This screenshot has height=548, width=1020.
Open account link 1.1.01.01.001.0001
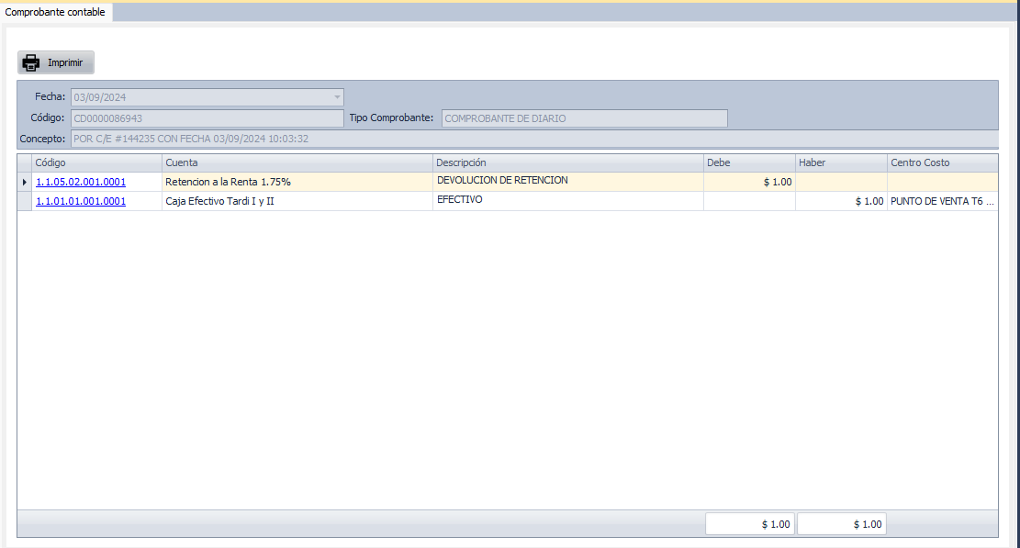pos(81,201)
